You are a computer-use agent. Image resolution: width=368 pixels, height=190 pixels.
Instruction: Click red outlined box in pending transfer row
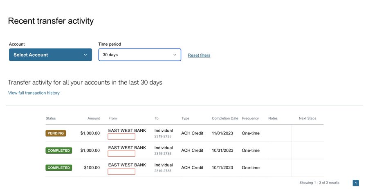coord(121,137)
